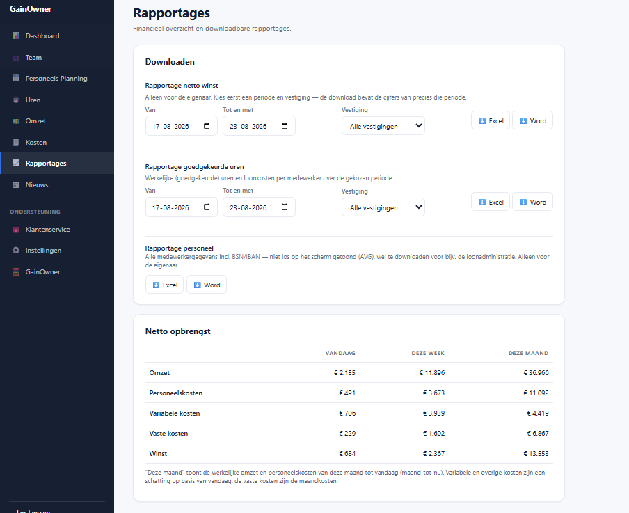The height and width of the screenshot is (513, 629).
Task: Click the Klantenservice phone icon
Action: [x=16, y=230]
